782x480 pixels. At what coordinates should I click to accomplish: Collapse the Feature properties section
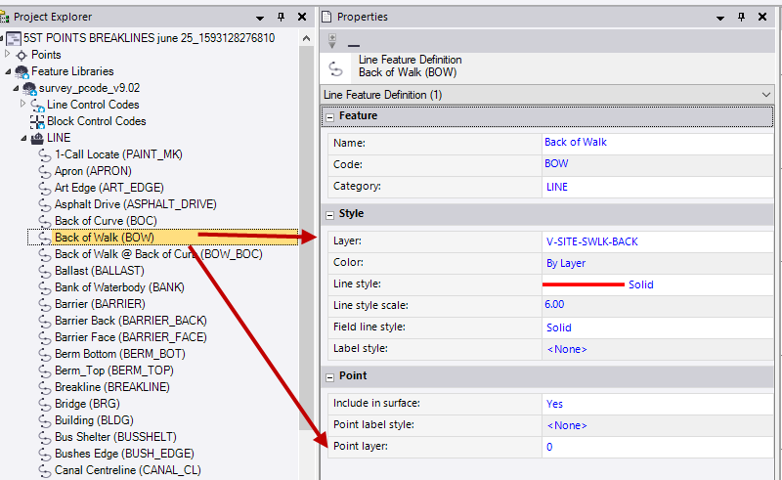coord(329,117)
